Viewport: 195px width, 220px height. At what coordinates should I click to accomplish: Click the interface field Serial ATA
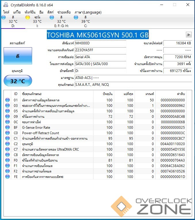pos(100,57)
